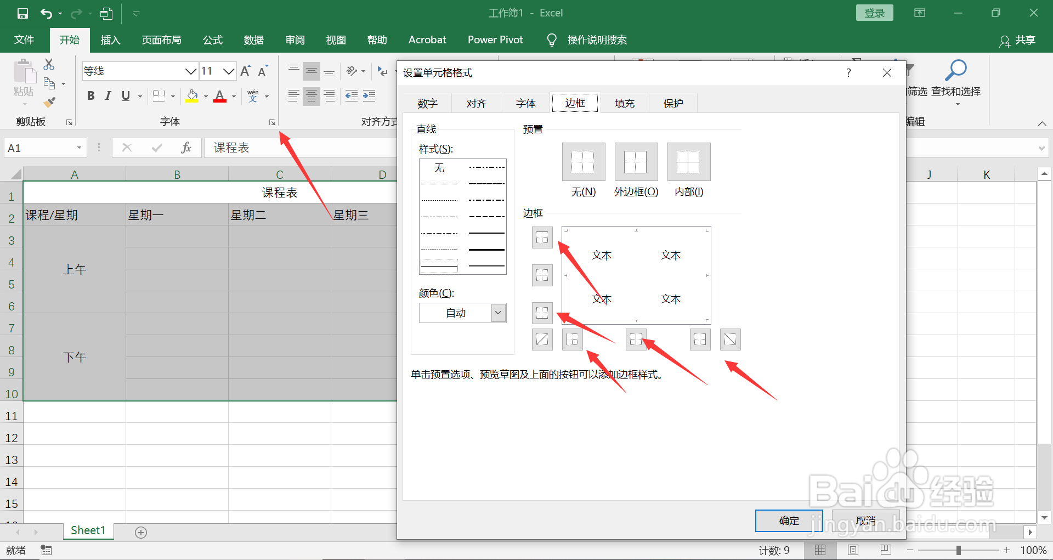Screen dimensions: 1053x560
Task: Toggle Bold formatting
Action: point(91,96)
